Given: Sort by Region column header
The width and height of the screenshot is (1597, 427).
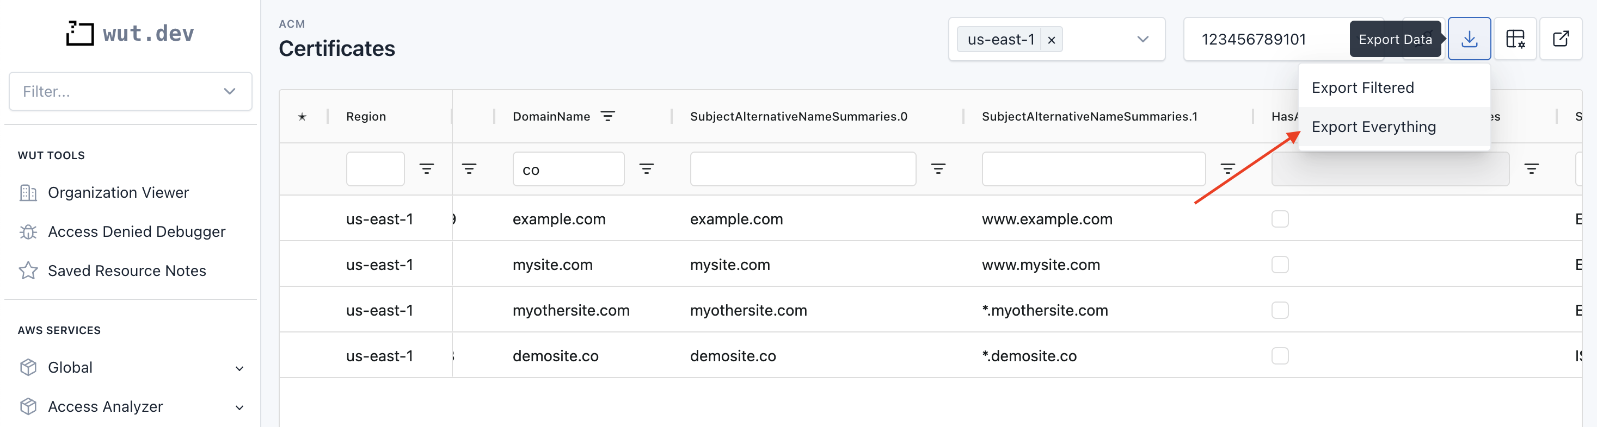Looking at the screenshot, I should [366, 117].
